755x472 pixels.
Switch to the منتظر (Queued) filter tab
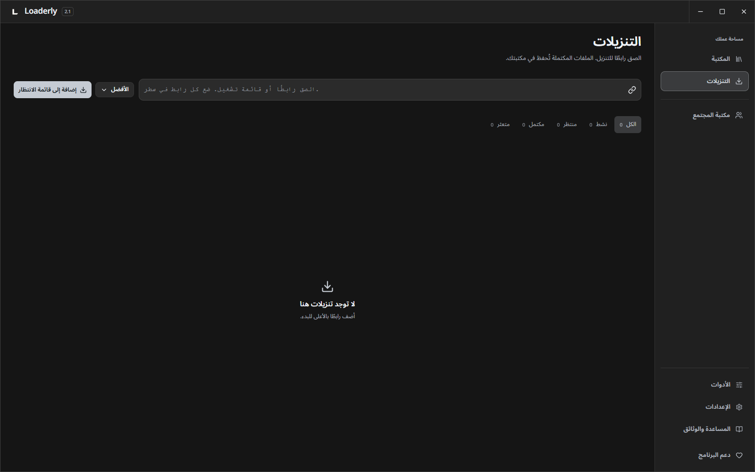click(567, 125)
